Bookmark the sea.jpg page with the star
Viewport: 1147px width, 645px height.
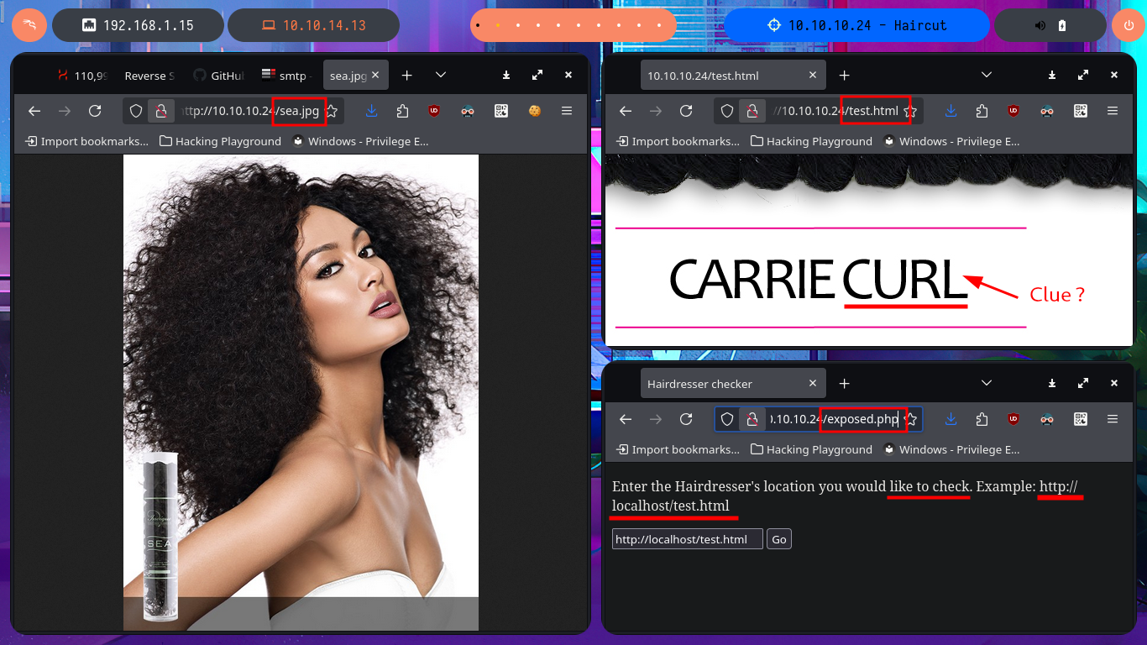tap(332, 111)
